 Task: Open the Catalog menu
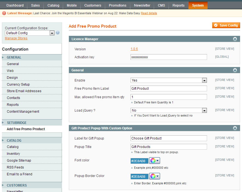pos(53,5)
